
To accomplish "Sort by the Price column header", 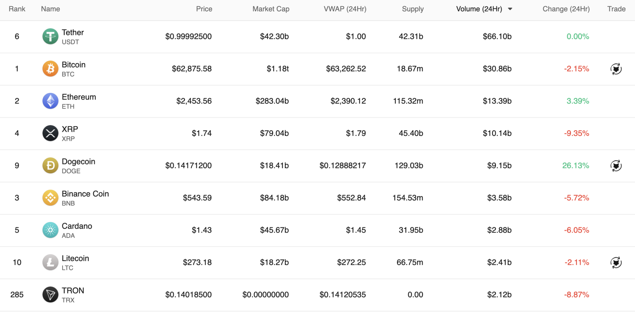I will 204,9.
